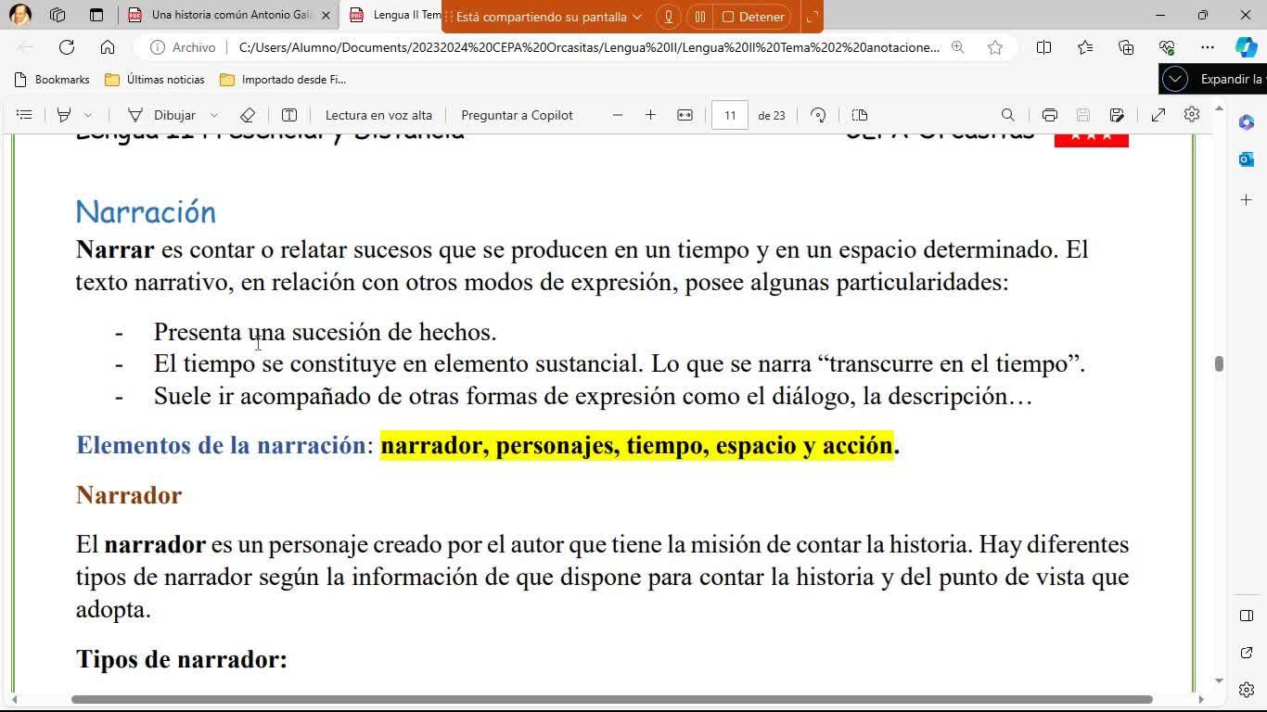Save a copy of the PDF
This screenshot has height=712, width=1267.
pos(1117,115)
